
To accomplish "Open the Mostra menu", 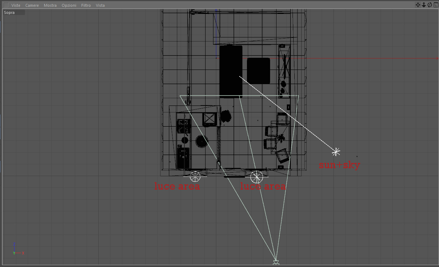I will (50, 5).
